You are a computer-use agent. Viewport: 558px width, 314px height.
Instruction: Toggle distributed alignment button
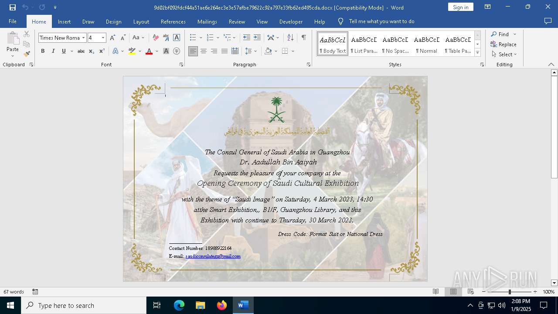click(235, 51)
